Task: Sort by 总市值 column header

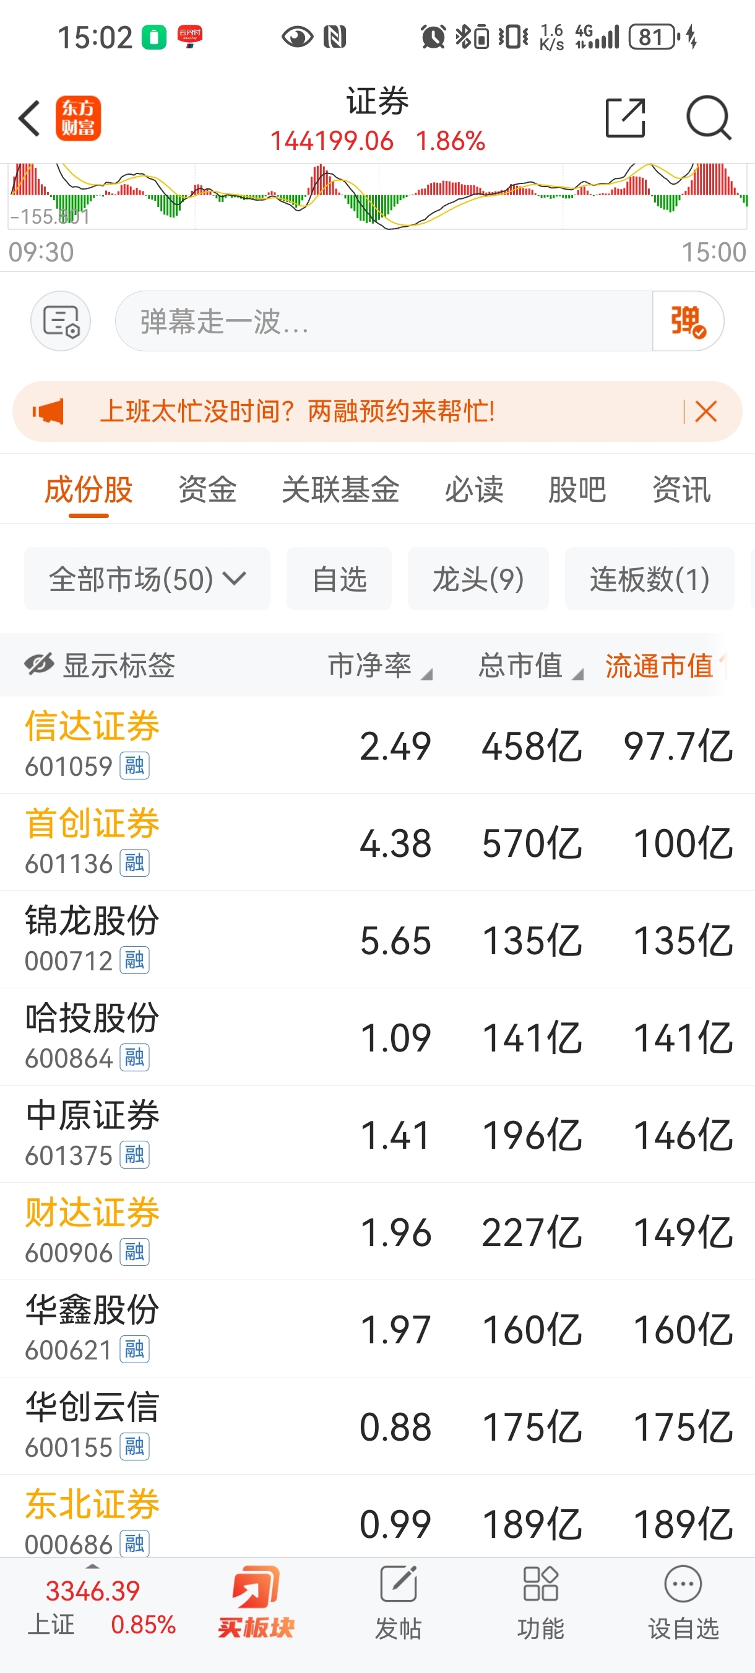Action: point(530,665)
